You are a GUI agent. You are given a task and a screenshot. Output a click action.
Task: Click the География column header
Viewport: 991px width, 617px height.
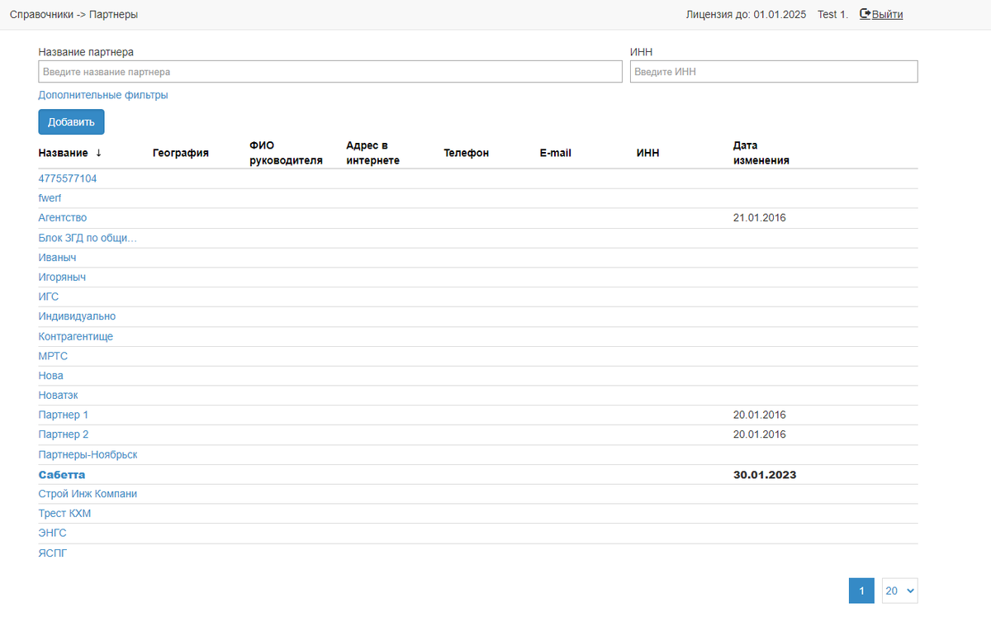click(181, 153)
